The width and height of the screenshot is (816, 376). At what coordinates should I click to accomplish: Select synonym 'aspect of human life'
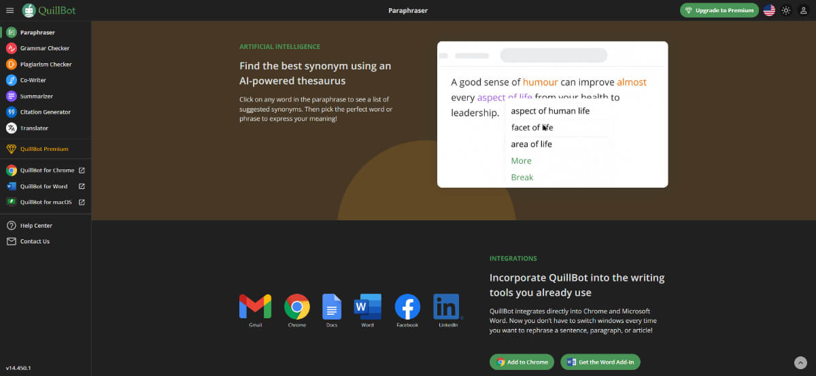pos(550,111)
